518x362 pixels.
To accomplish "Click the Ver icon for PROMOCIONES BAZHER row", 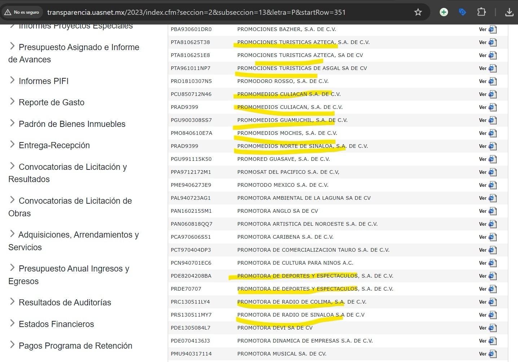I will (x=492, y=29).
